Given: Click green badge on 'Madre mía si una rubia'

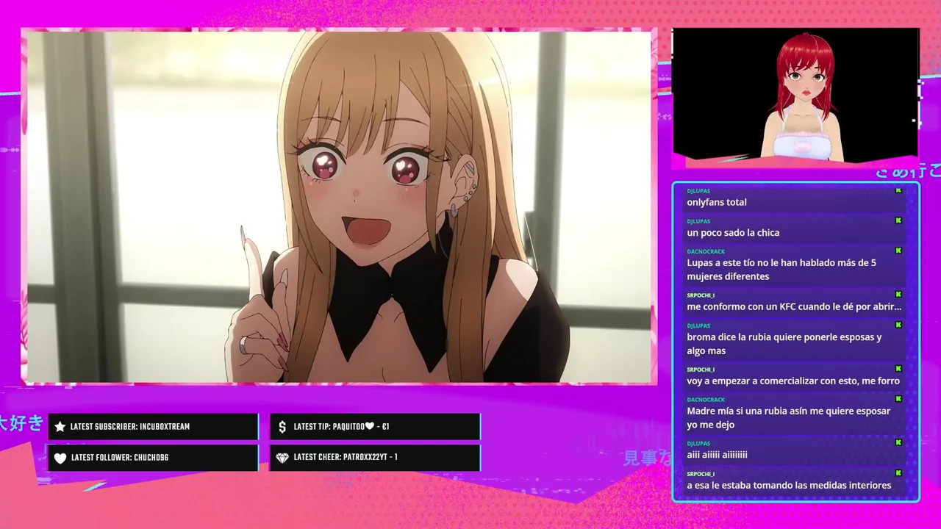Looking at the screenshot, I should [x=898, y=399].
